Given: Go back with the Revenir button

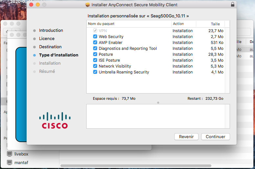Looking at the screenshot, I should coord(186,137).
